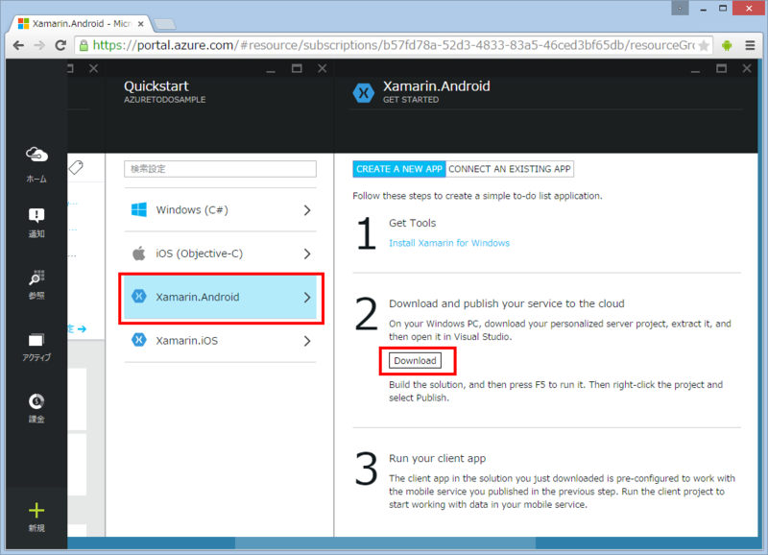Open the Chrome hamburger menu
Image resolution: width=768 pixels, height=555 pixels.
(750, 45)
